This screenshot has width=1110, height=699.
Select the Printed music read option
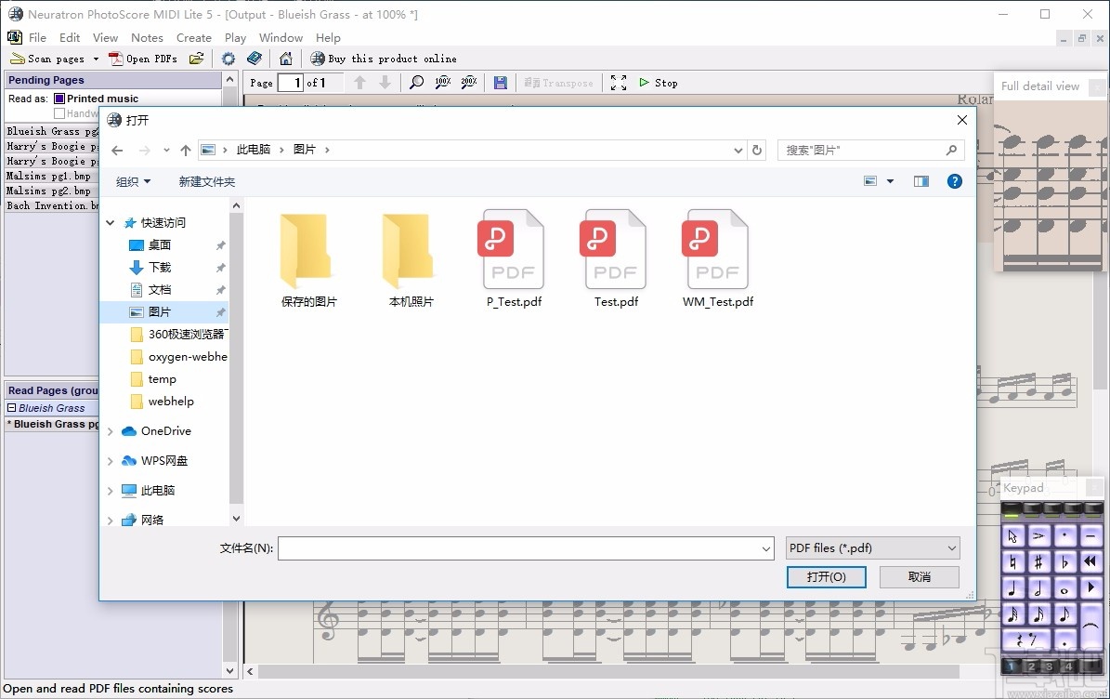[x=58, y=98]
